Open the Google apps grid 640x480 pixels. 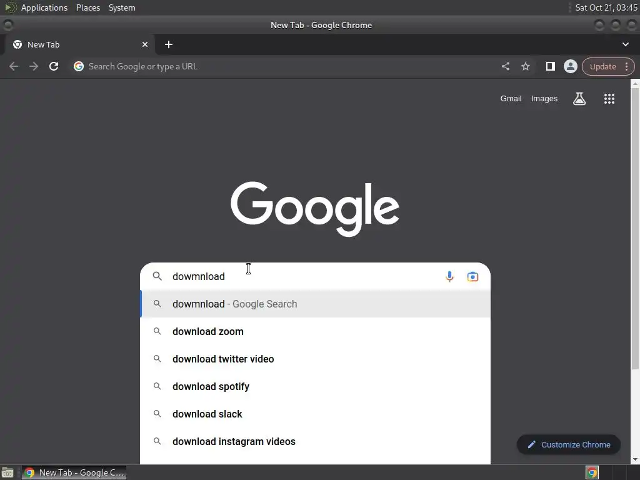(609, 98)
